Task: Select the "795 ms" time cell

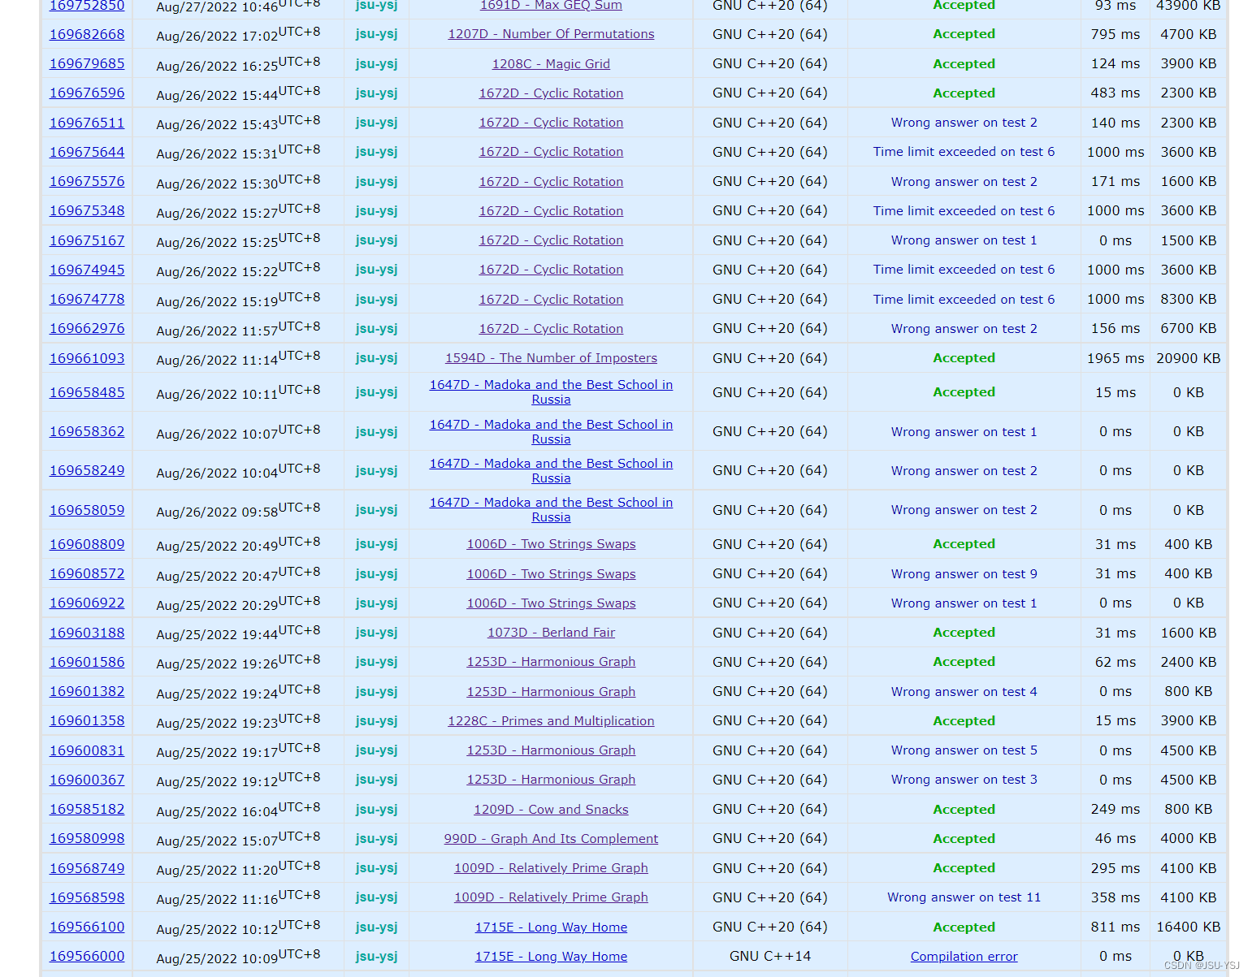Action: click(x=1116, y=34)
